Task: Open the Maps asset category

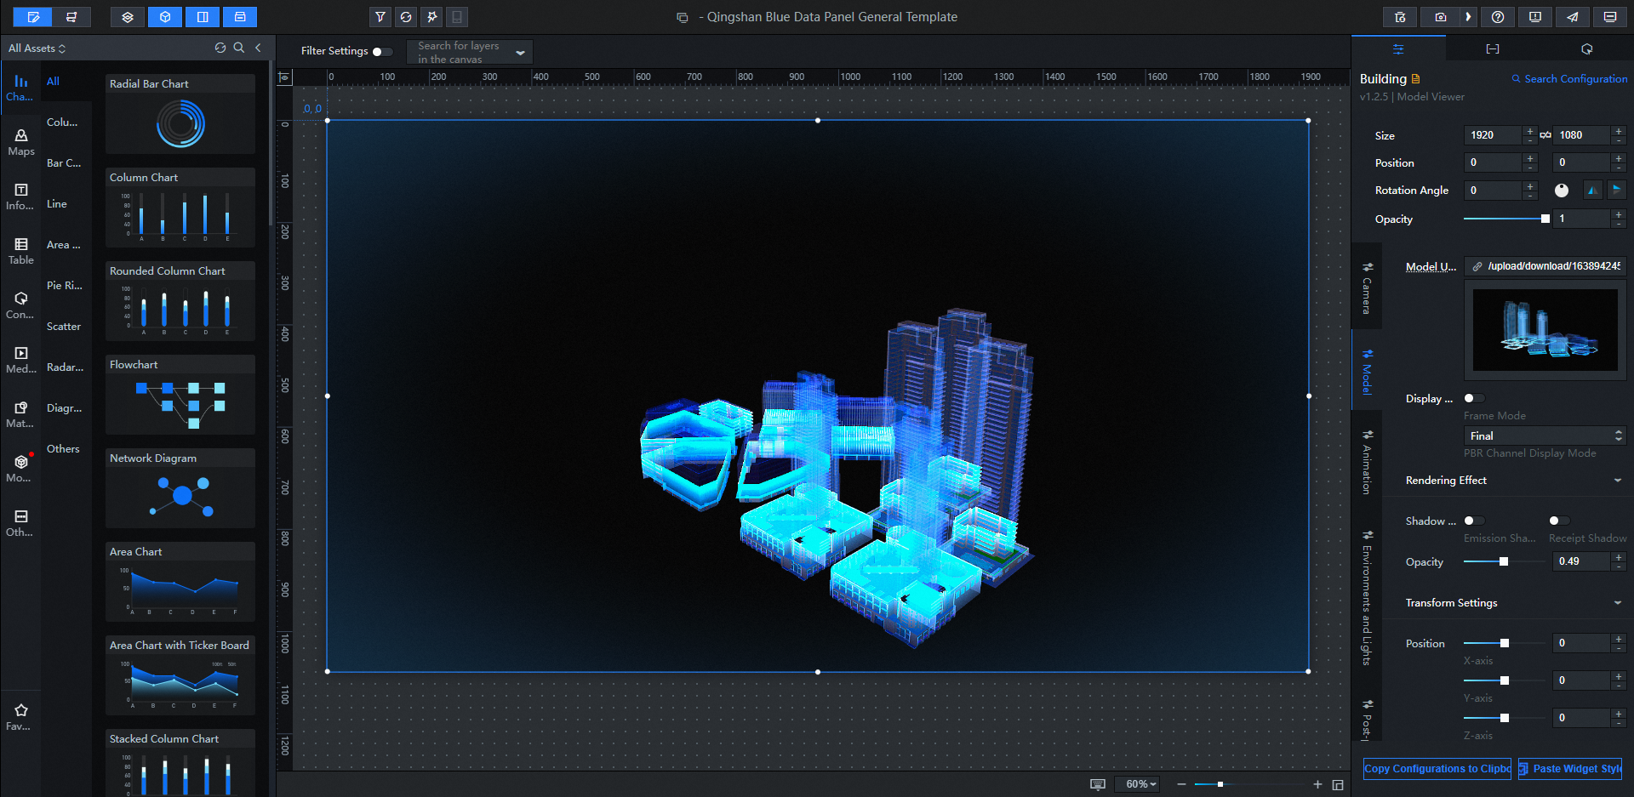Action: tap(21, 142)
